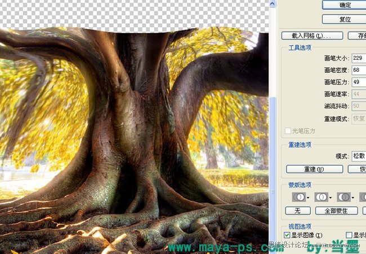Image resolution: width=366 pixels, height=254 pixels.
Task: Click the Add to Selection mask icon
Action: [320, 197]
